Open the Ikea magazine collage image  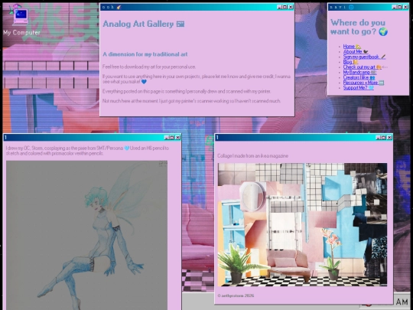click(x=302, y=224)
